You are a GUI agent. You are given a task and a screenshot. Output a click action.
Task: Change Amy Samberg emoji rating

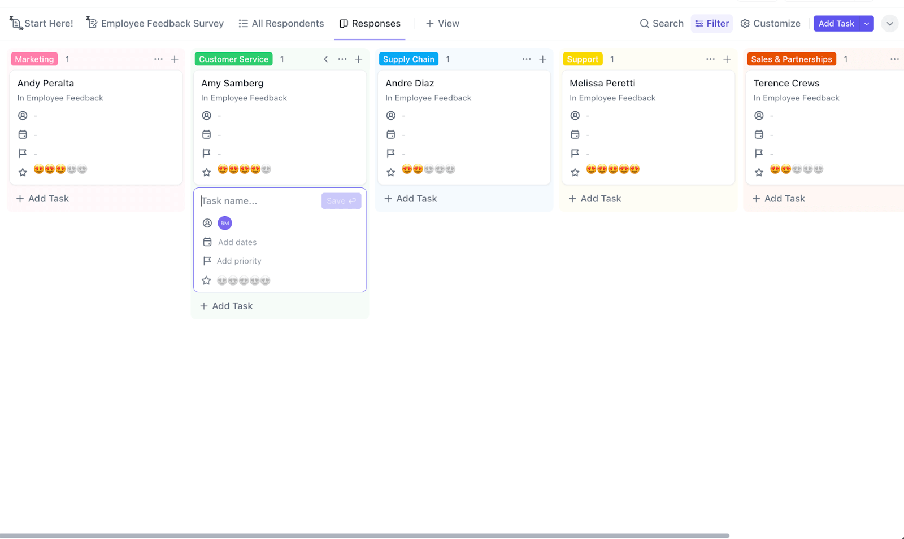tap(245, 169)
